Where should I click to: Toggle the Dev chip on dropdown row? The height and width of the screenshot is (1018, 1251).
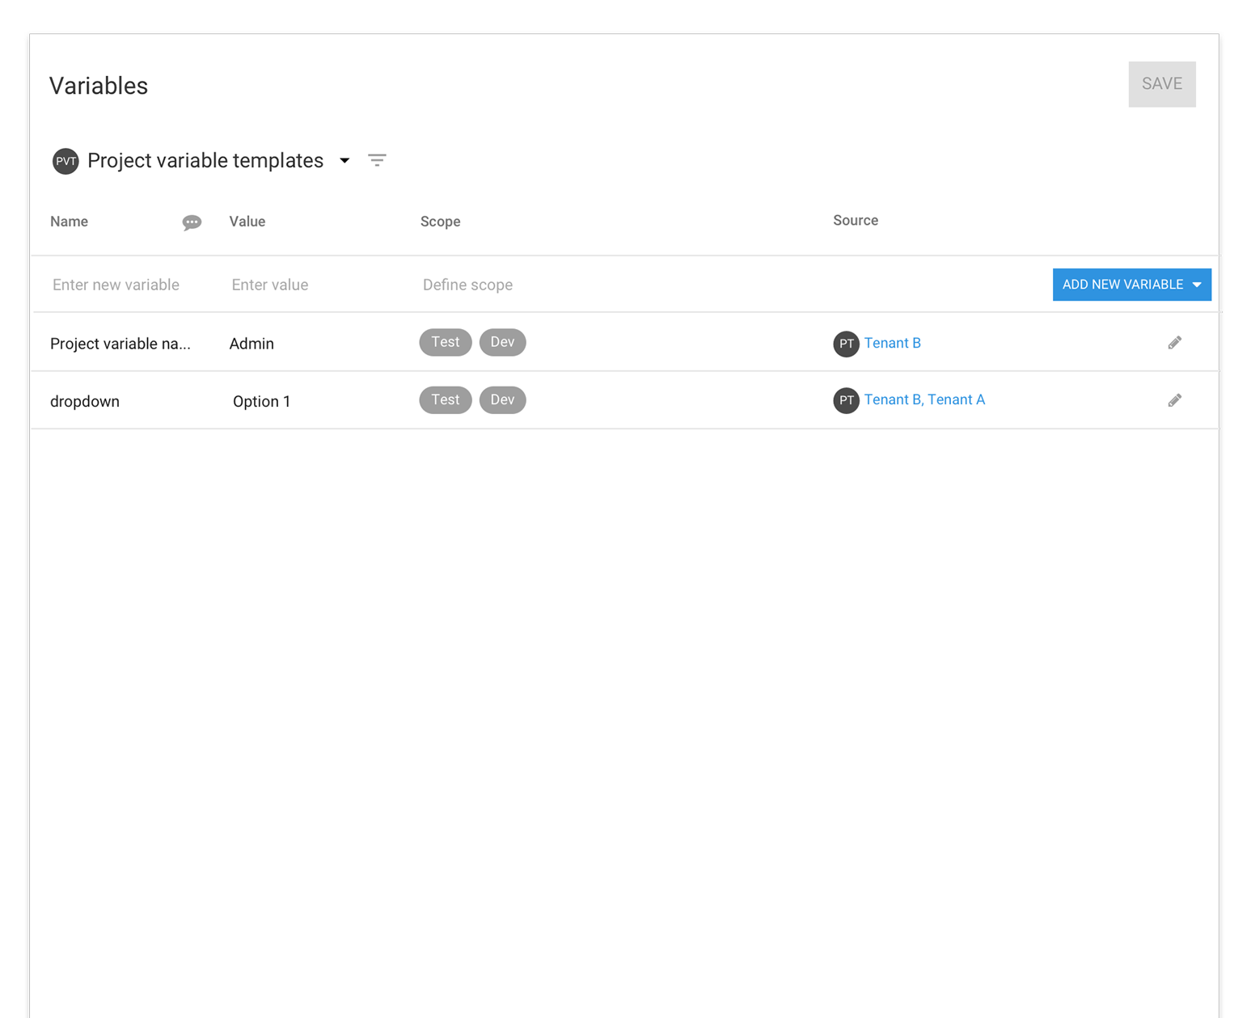(x=502, y=399)
